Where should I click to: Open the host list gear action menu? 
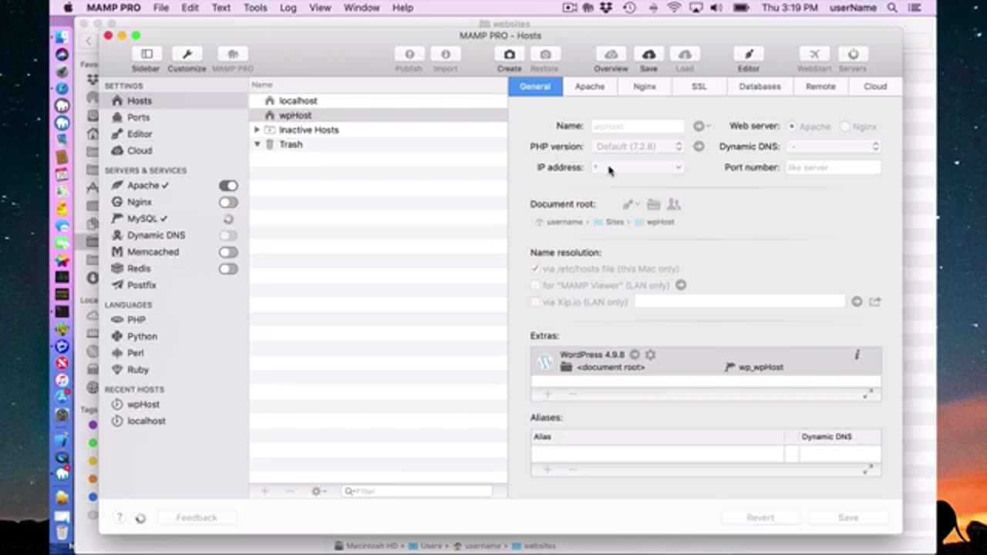click(x=318, y=491)
